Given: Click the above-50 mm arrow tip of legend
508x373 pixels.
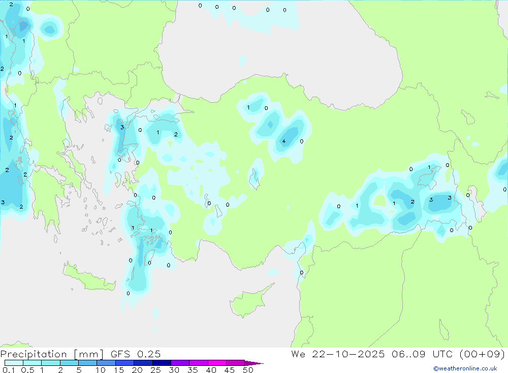Looking at the screenshot, I should (x=253, y=363).
